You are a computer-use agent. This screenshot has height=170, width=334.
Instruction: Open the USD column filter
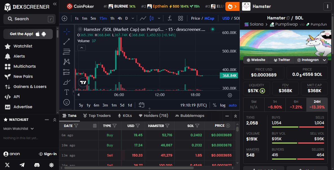tap(138, 126)
